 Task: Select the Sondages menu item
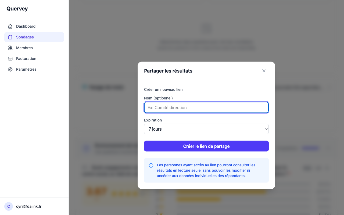click(25, 37)
